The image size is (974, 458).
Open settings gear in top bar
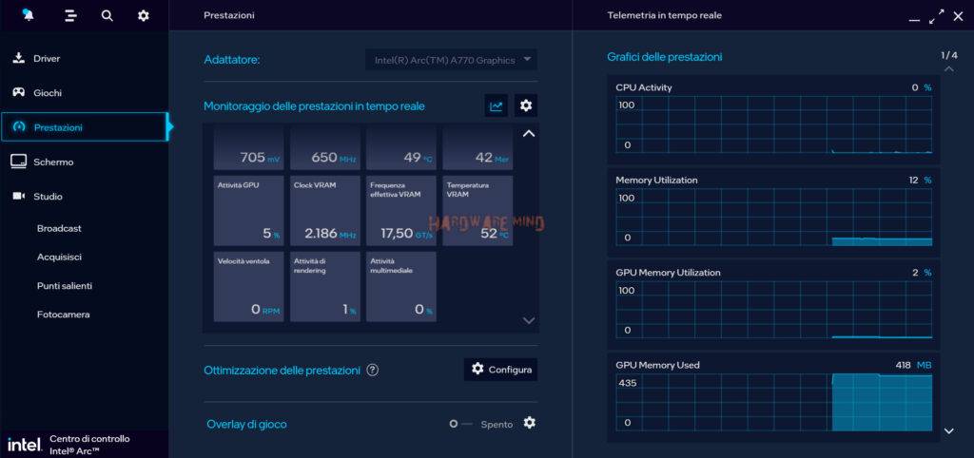pos(143,15)
